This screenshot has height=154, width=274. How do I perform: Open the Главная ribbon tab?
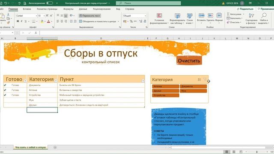[x=13, y=9]
